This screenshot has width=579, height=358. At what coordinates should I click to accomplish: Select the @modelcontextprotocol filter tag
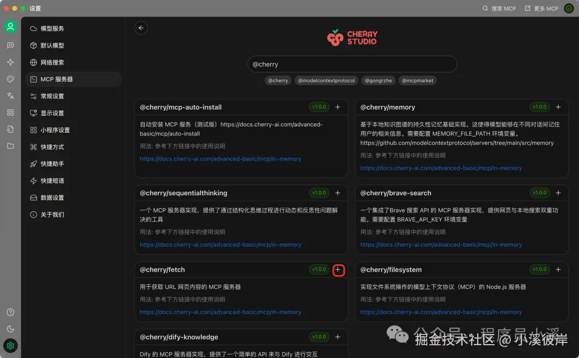[x=326, y=80]
